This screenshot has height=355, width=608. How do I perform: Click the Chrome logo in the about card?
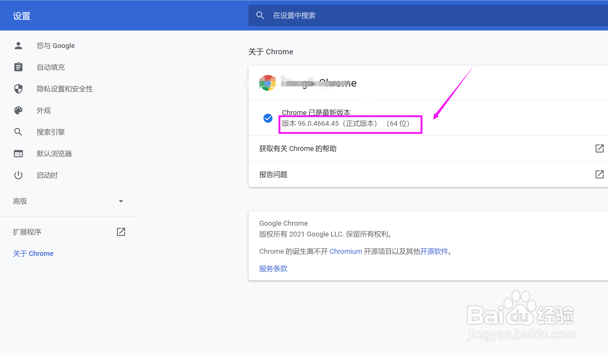click(x=267, y=83)
